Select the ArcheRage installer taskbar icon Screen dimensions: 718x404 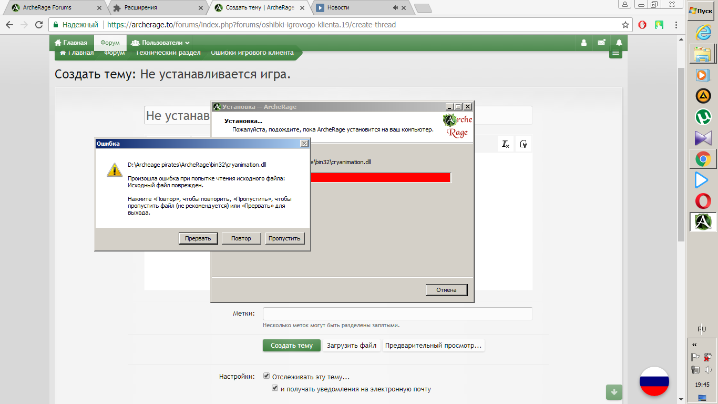(x=703, y=222)
